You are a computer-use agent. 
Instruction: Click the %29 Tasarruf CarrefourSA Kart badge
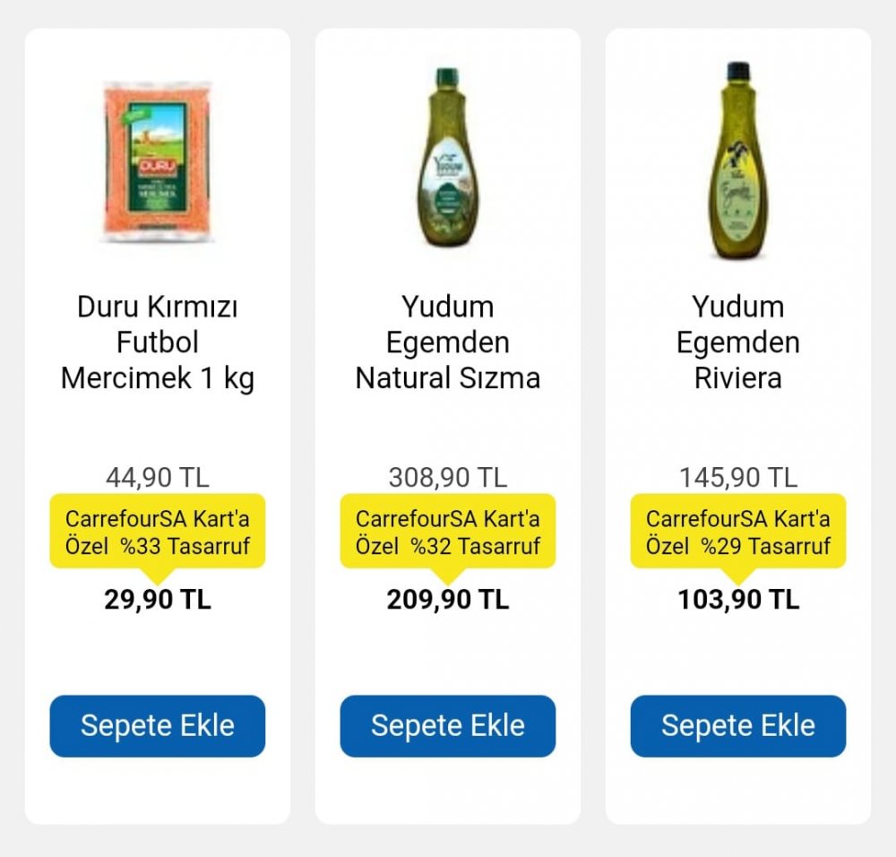point(737,532)
